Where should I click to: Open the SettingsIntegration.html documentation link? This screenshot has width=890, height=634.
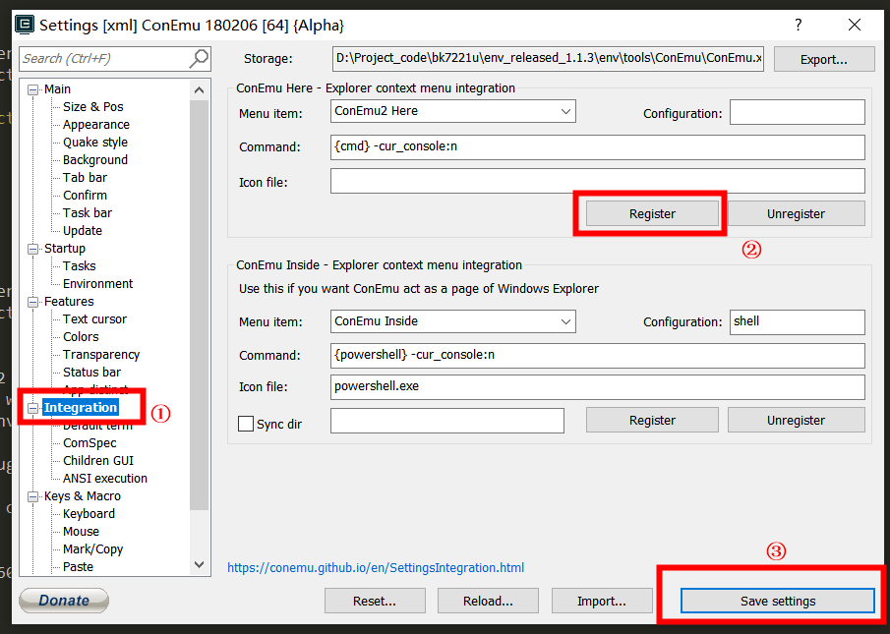tap(376, 568)
